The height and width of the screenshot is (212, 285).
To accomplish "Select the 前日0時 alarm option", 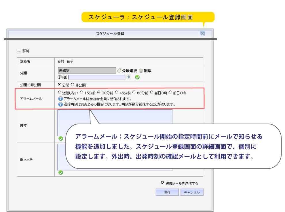I will 170,92.
